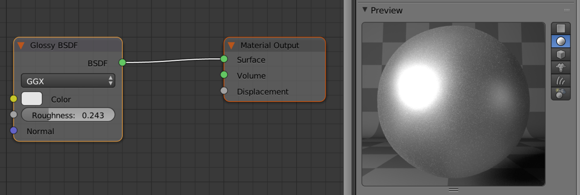The height and width of the screenshot is (195, 580).
Task: Click the Displacement input socket
Action: coord(224,91)
